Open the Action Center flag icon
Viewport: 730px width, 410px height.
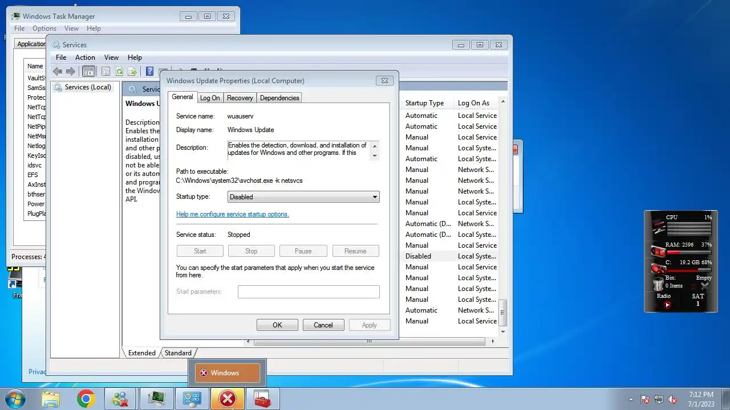pyautogui.click(x=646, y=399)
